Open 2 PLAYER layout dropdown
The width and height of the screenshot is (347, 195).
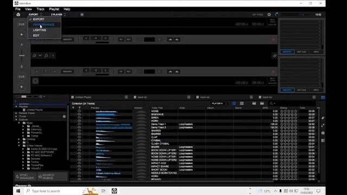(59, 15)
